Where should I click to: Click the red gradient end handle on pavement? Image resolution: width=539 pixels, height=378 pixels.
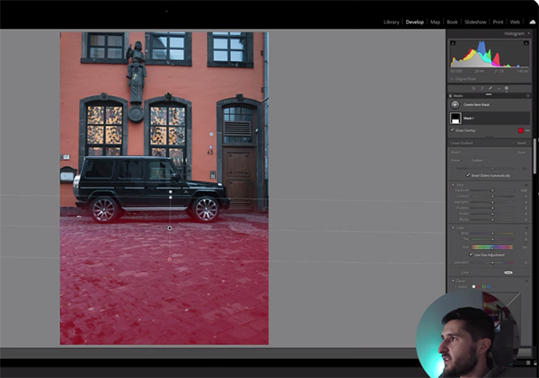click(170, 259)
